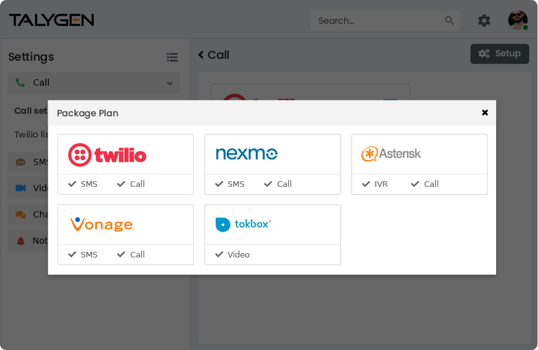Select the Call item with phone icon
This screenshot has height=350, width=538.
coord(94,82)
